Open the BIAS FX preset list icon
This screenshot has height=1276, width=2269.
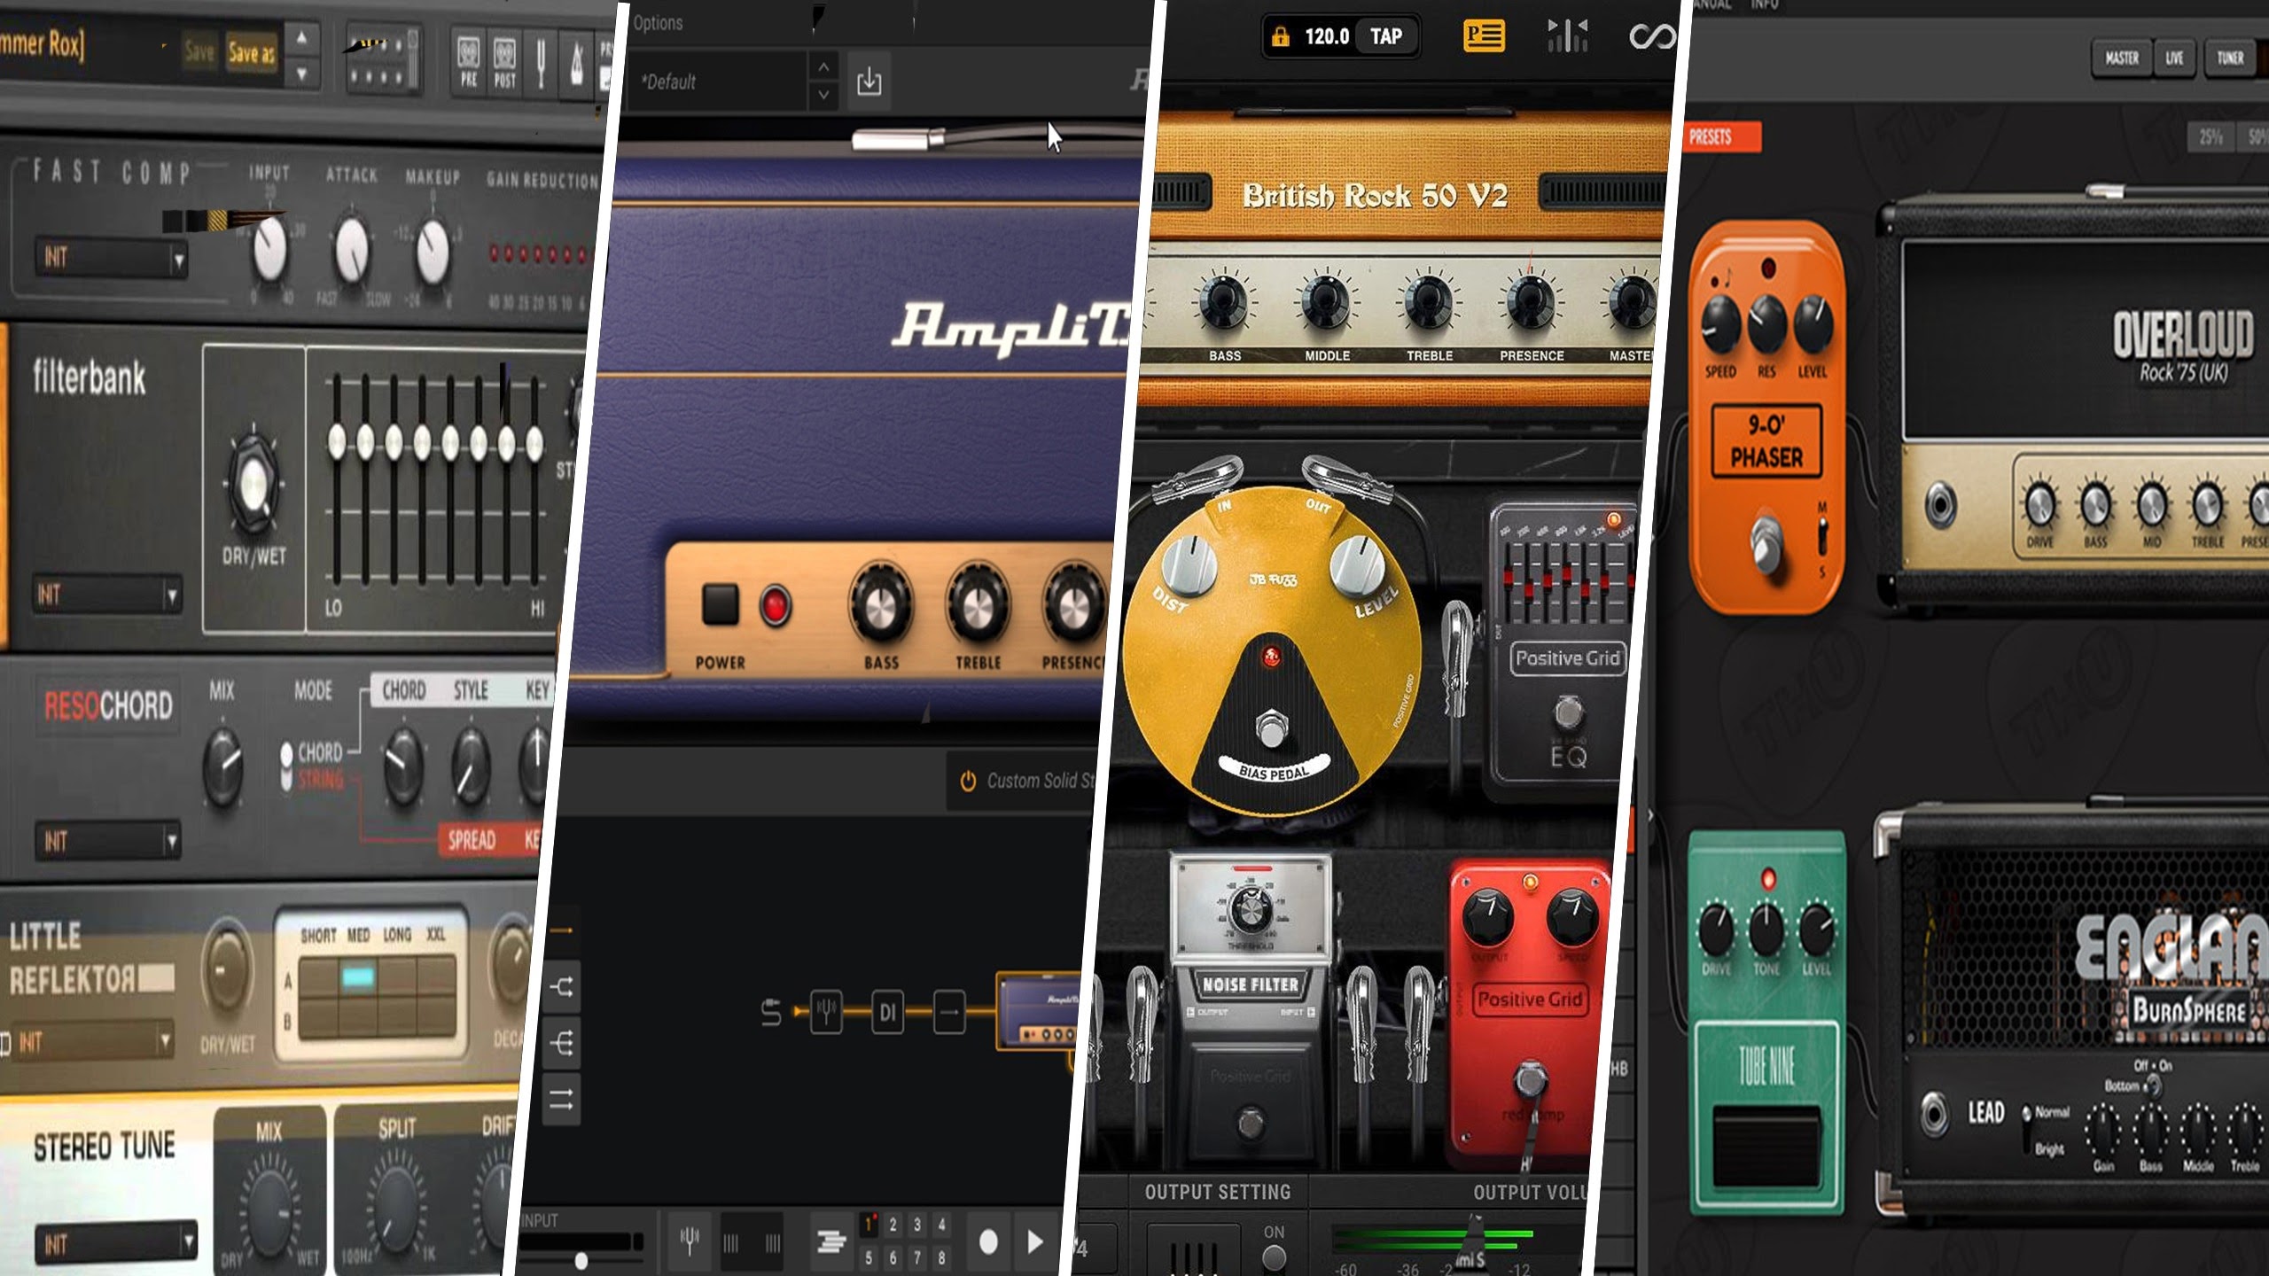(1483, 36)
